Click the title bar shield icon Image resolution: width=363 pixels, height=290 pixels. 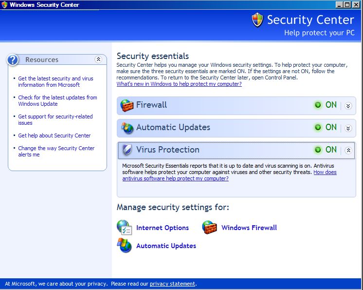tap(4, 5)
